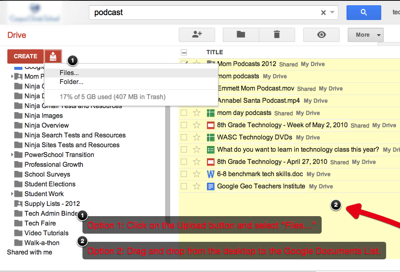Expand the Student Work folder arrow

[x=12, y=194]
